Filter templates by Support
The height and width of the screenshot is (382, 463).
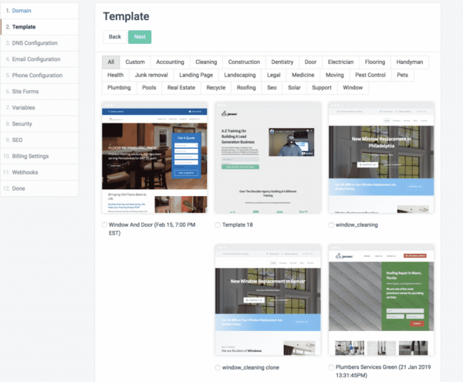point(322,88)
